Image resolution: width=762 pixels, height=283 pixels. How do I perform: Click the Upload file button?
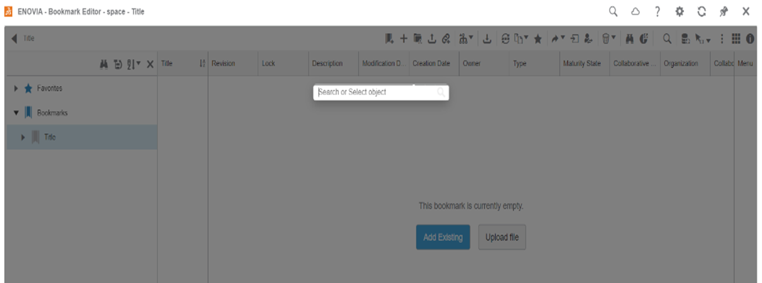[502, 237]
